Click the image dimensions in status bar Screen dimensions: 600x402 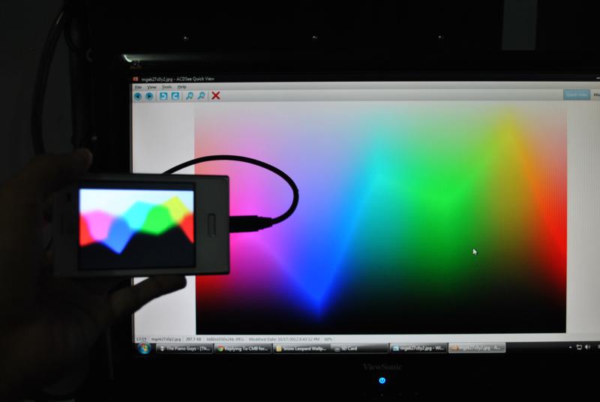[225, 339]
